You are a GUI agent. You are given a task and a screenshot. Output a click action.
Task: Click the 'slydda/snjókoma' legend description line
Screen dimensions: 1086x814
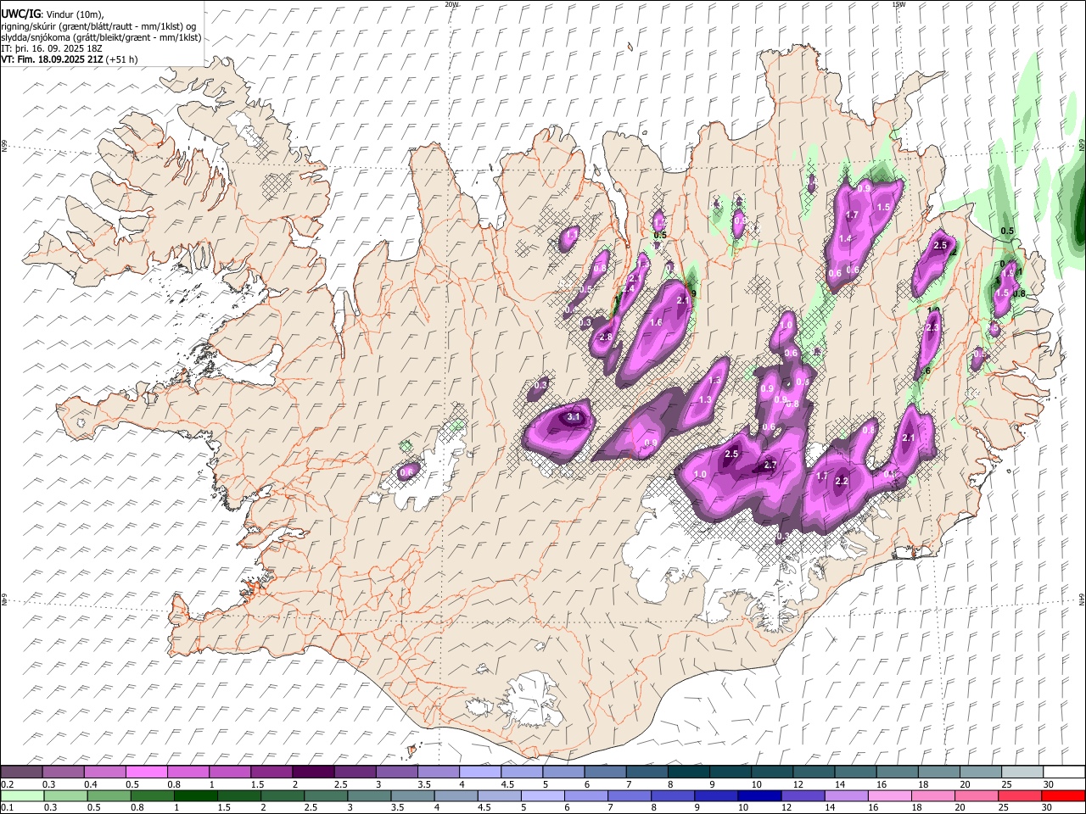tap(101, 37)
